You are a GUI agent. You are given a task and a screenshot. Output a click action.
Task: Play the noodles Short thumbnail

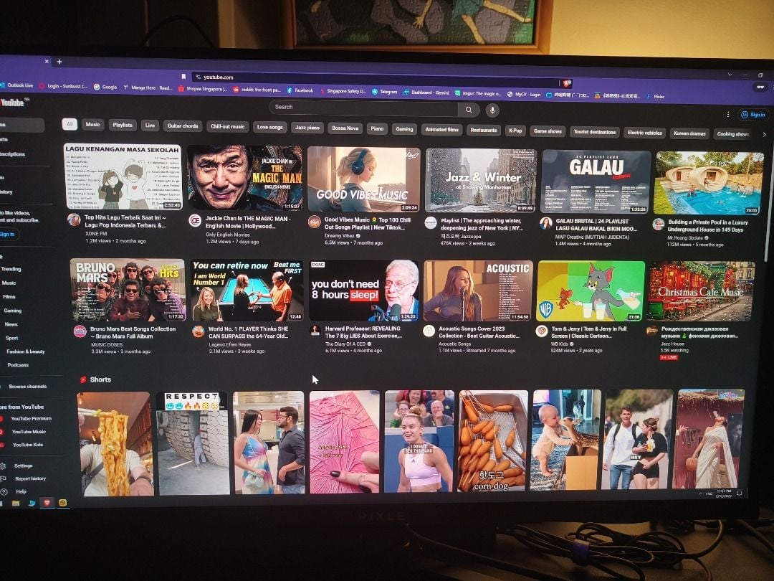115,444
